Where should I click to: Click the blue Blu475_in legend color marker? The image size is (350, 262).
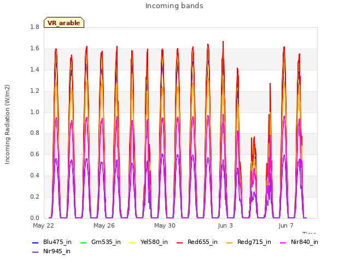pos(36,243)
